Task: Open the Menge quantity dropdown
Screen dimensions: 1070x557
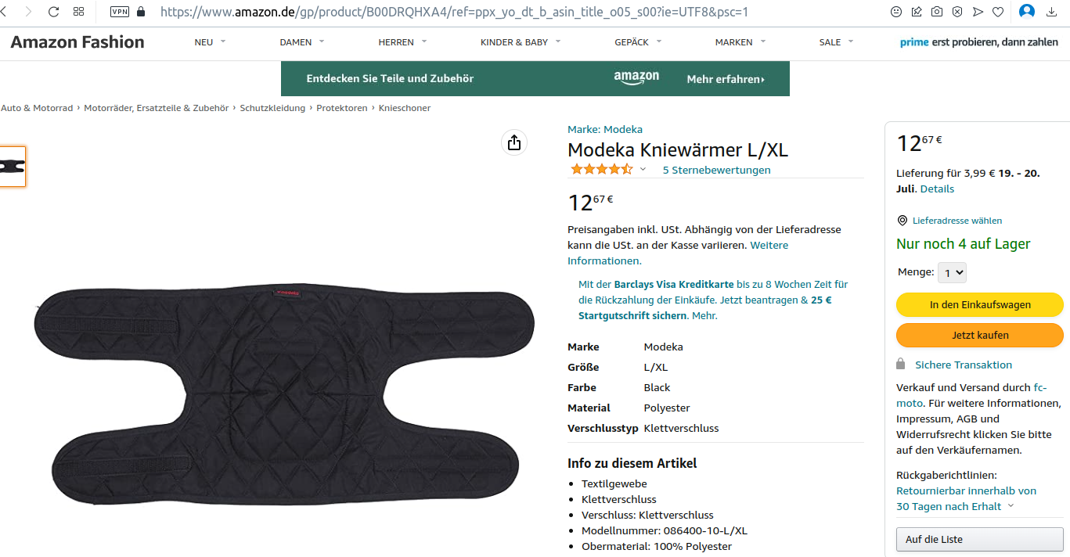Action: pyautogui.click(x=952, y=272)
